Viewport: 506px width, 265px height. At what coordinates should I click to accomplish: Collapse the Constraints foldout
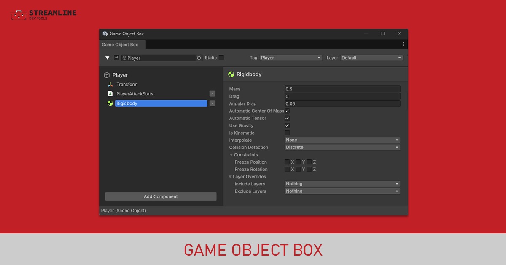[x=231, y=154]
